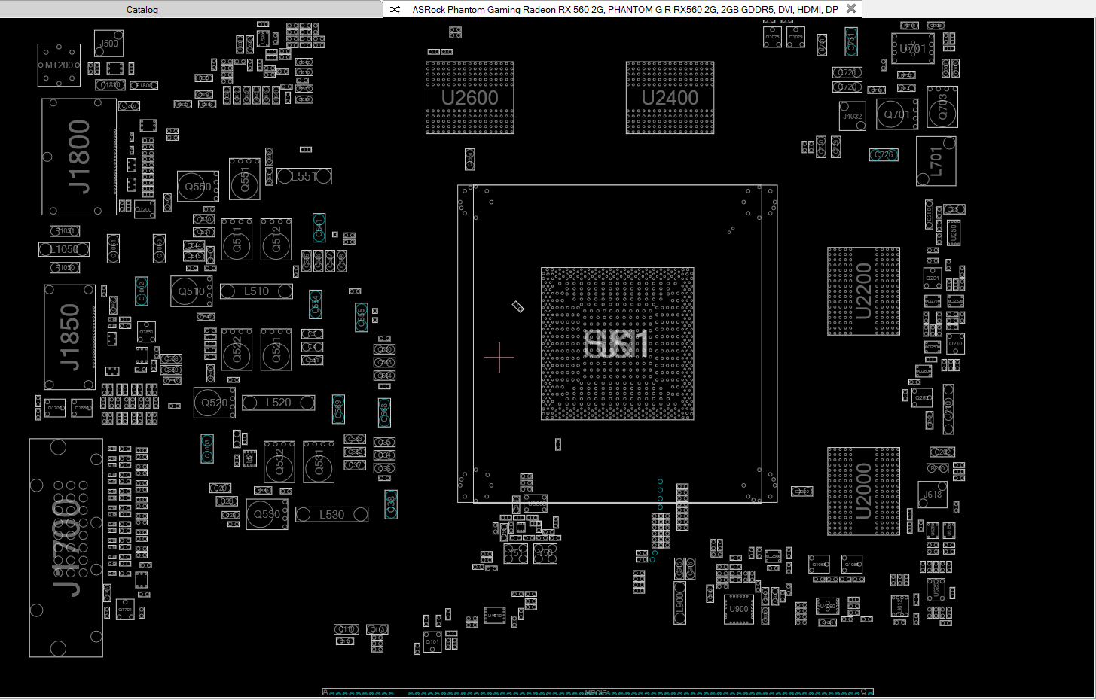Select the ASRock Phantom Gaming RX 560 tab
The width and height of the screenshot is (1096, 700).
pos(624,10)
